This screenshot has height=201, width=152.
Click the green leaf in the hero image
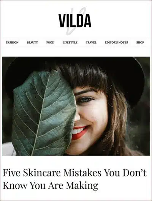43,113
